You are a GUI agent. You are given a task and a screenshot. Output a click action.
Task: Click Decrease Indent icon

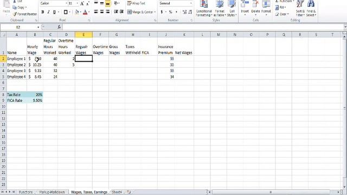point(115,12)
